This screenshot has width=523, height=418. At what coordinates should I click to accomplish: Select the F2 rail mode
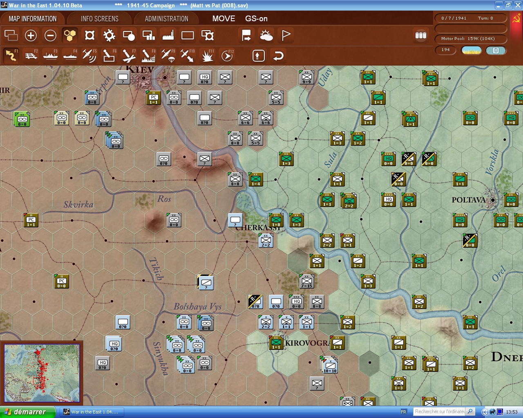pos(31,56)
